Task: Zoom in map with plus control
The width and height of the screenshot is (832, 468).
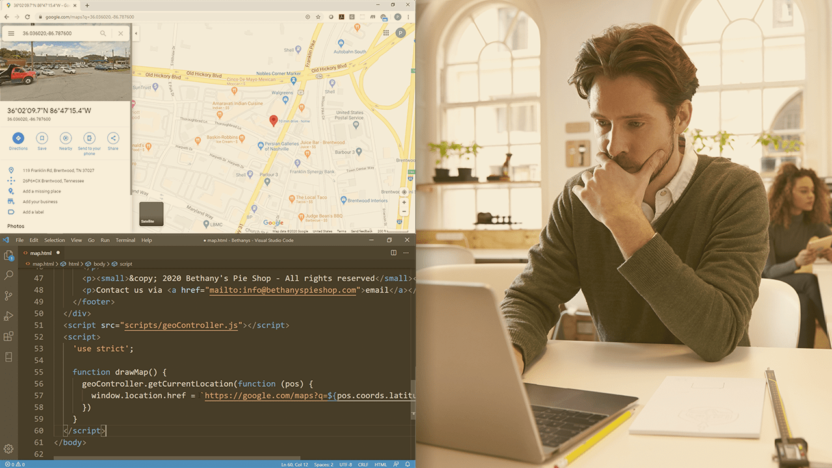Action: pyautogui.click(x=404, y=202)
